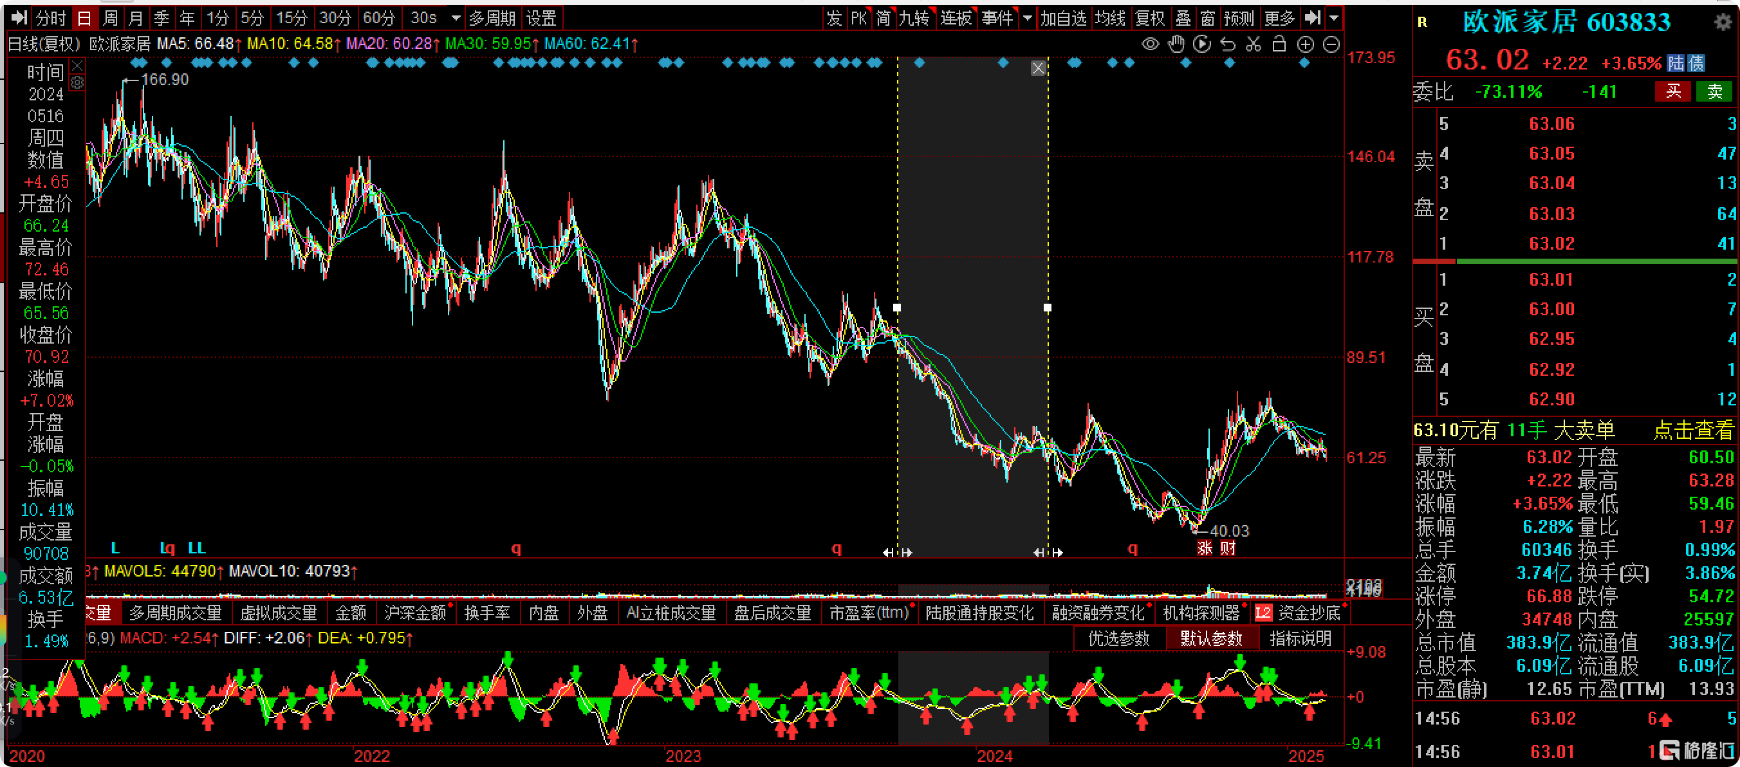This screenshot has width=1740, height=767.
Task: Click the 默认参数 button
Action: point(1212,639)
